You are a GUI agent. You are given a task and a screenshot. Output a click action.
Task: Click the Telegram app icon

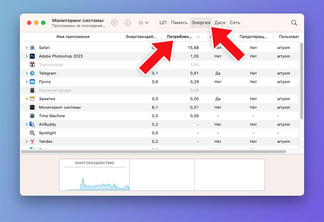32,73
